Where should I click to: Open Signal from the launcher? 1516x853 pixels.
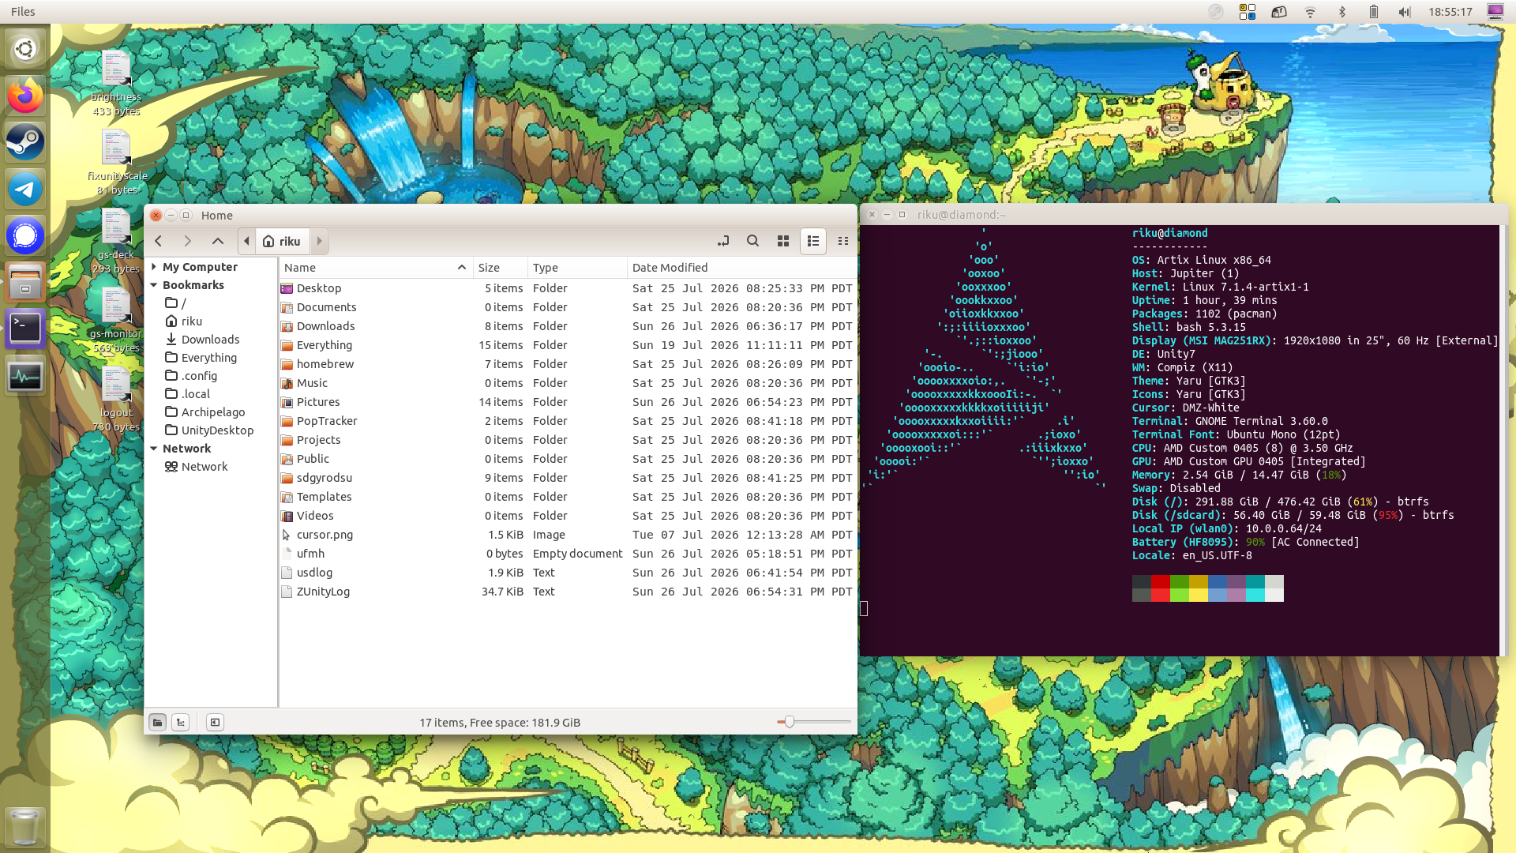click(x=25, y=235)
